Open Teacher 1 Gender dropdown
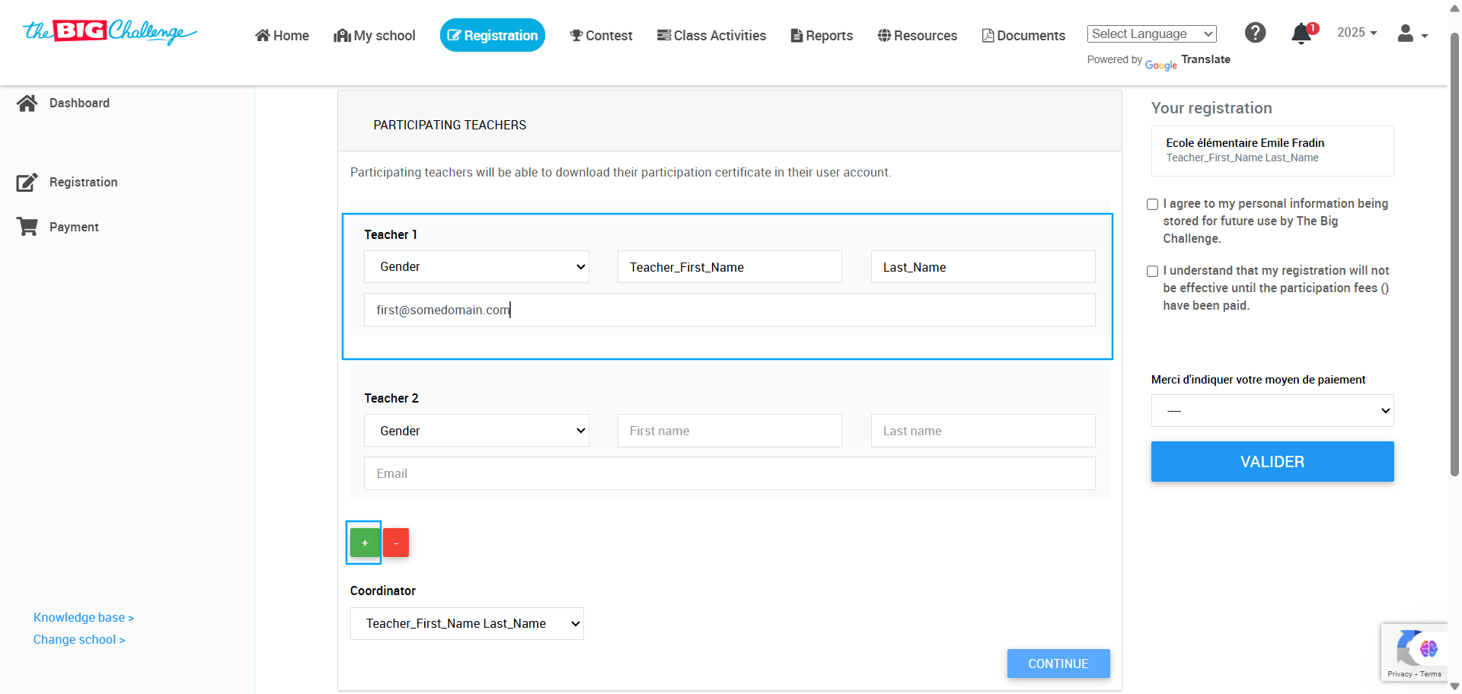Image resolution: width=1462 pixels, height=694 pixels. (x=476, y=267)
